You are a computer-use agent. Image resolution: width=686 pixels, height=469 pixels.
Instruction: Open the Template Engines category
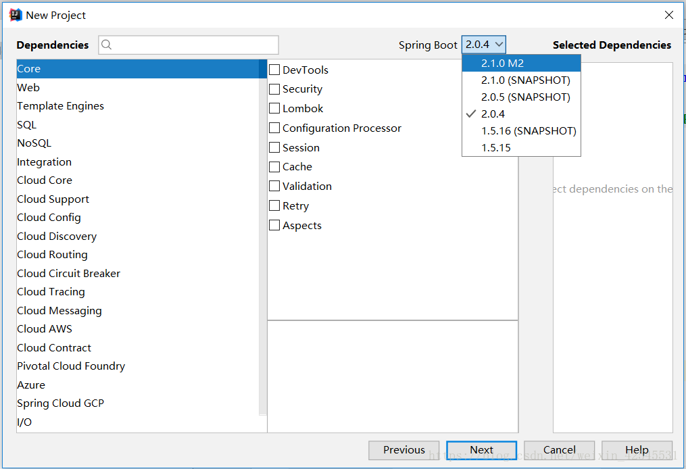(x=138, y=106)
